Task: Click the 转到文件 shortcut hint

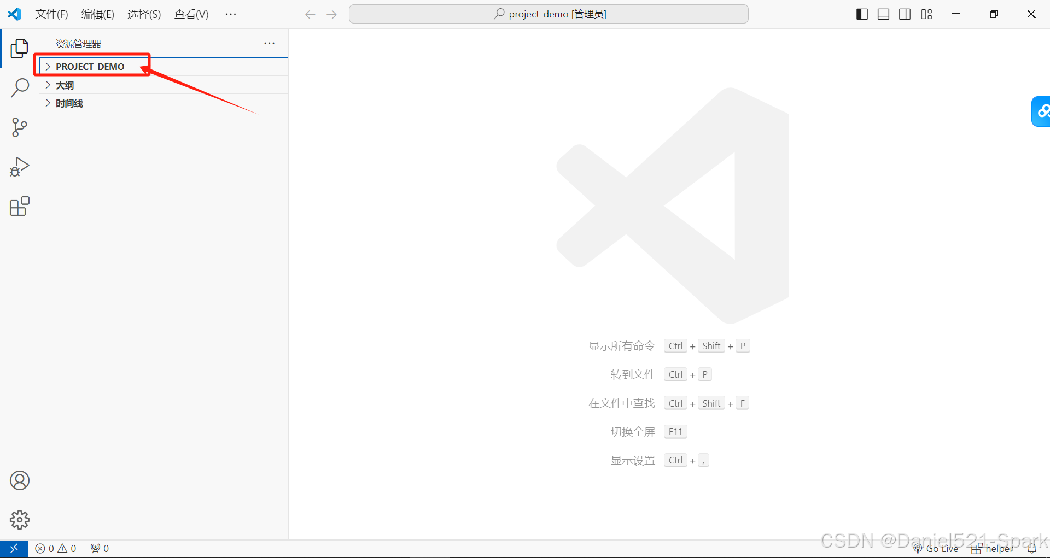Action: [x=633, y=374]
